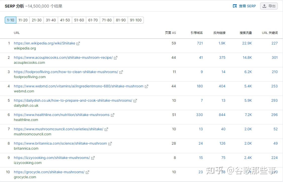Open external link icon for Wikipedia Shiitake URL

click(78, 43)
